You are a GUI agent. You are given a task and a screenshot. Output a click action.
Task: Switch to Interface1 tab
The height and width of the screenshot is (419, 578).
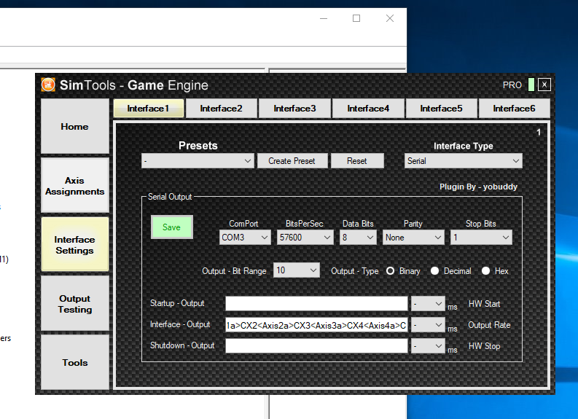tap(149, 109)
